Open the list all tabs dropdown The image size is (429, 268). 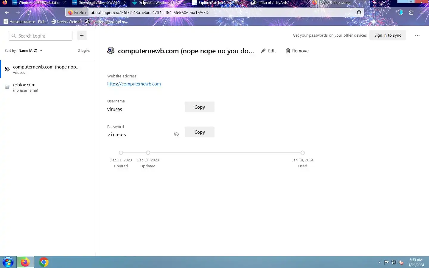[384, 3]
